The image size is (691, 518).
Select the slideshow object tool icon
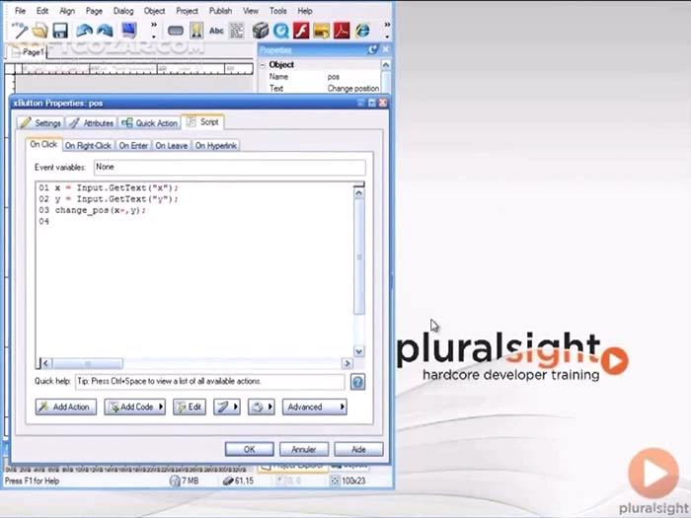coord(321,31)
